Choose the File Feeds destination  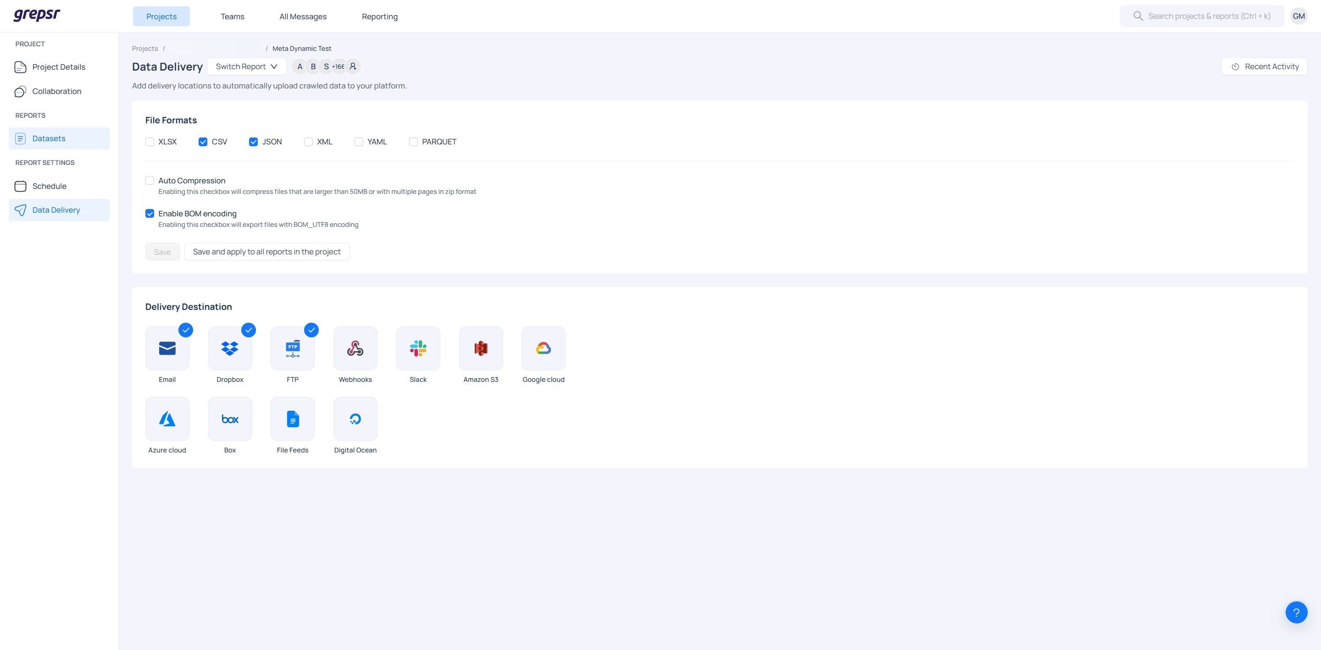tap(292, 419)
